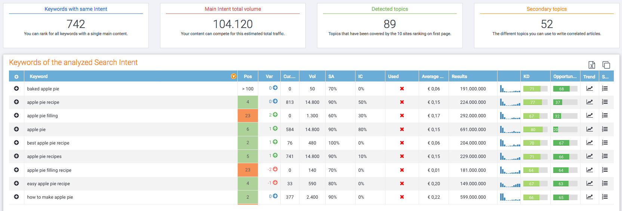Open SERP list icon for baked apple pie
Screen dimensions: 622x211
(605, 89)
